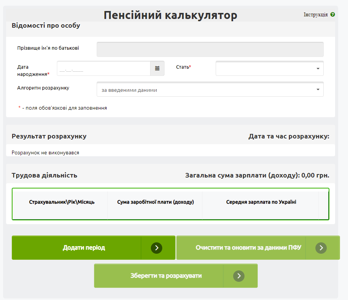The height and width of the screenshot is (300, 348).
Task: Click the Прізвище ім'я по батькові field
Action: [210, 49]
